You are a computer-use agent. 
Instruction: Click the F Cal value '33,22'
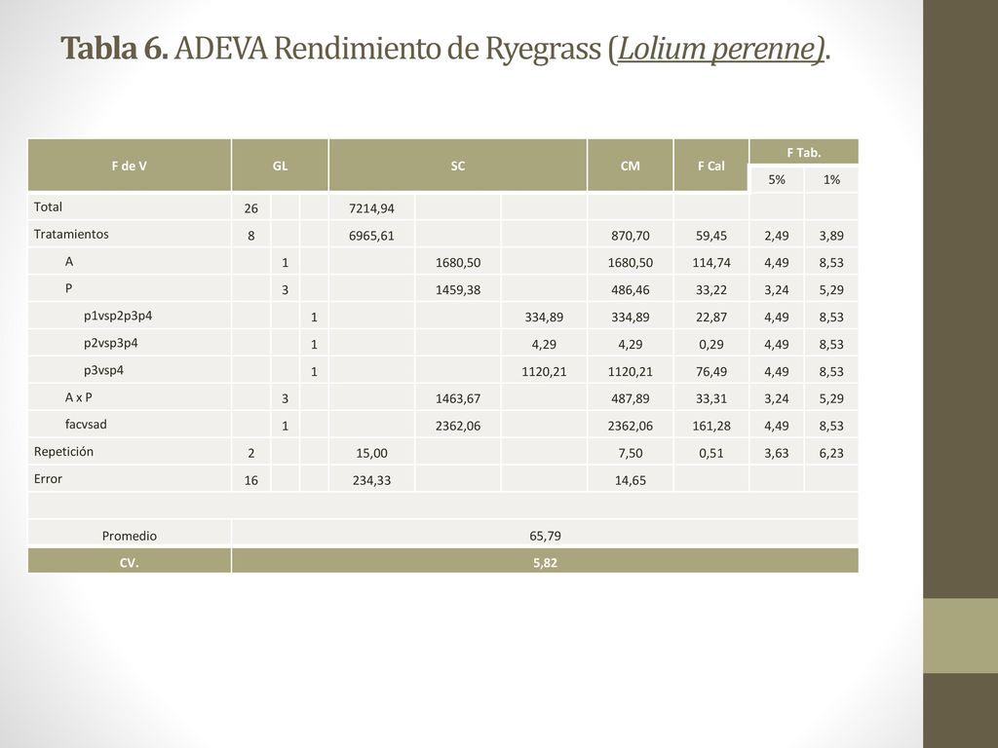coord(710,290)
